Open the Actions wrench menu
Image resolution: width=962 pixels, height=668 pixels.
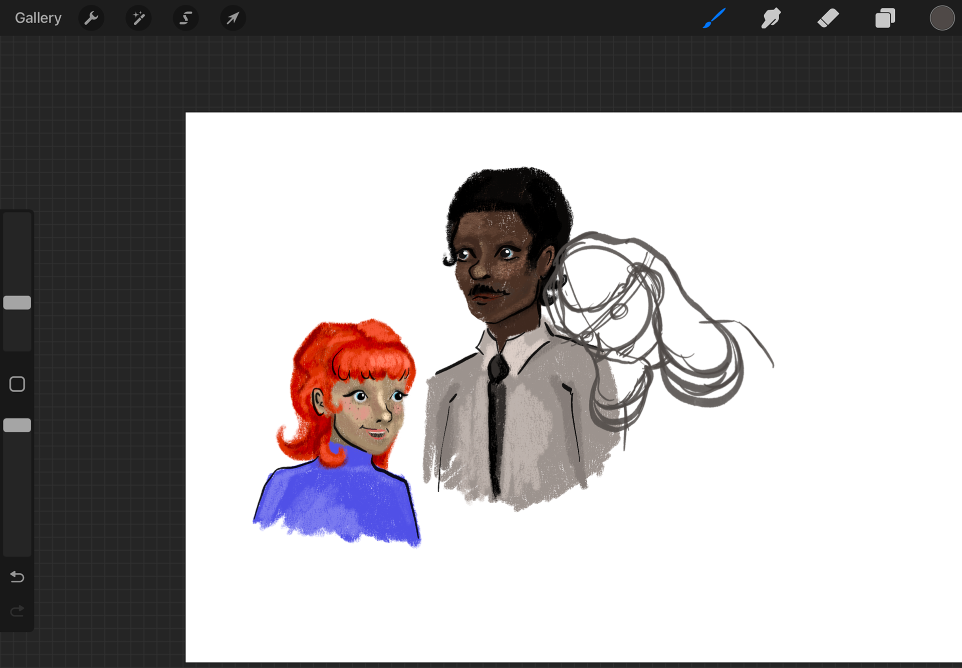(91, 19)
